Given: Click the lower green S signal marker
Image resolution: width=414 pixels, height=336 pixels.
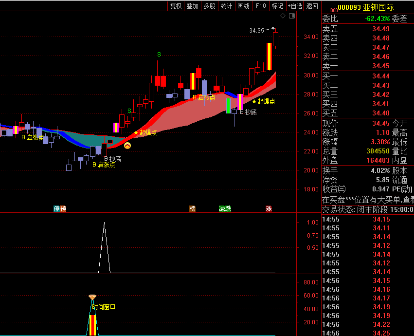Looking at the screenshot, I should point(129,111).
